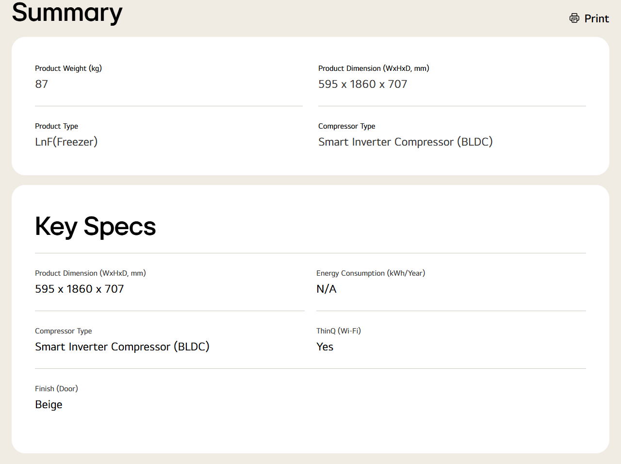The height and width of the screenshot is (464, 621).
Task: Click the N/A energy consumption value
Action: coord(327,289)
